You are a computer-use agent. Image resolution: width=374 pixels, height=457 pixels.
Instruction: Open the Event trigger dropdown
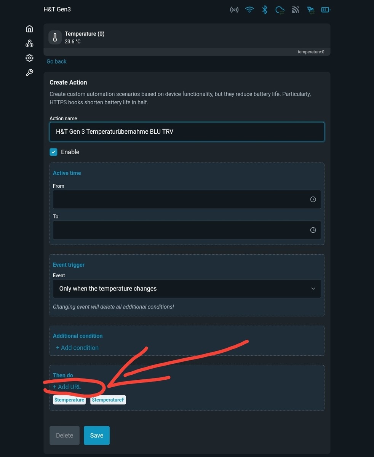coord(187,289)
